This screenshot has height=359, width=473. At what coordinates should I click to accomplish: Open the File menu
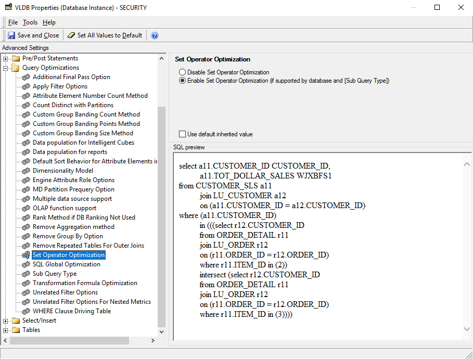tap(13, 22)
